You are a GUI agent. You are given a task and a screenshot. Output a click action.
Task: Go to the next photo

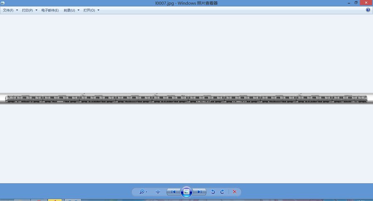200,192
